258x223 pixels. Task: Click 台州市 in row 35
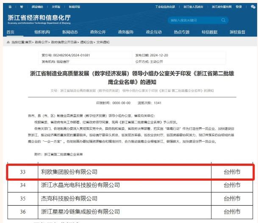click(232, 199)
